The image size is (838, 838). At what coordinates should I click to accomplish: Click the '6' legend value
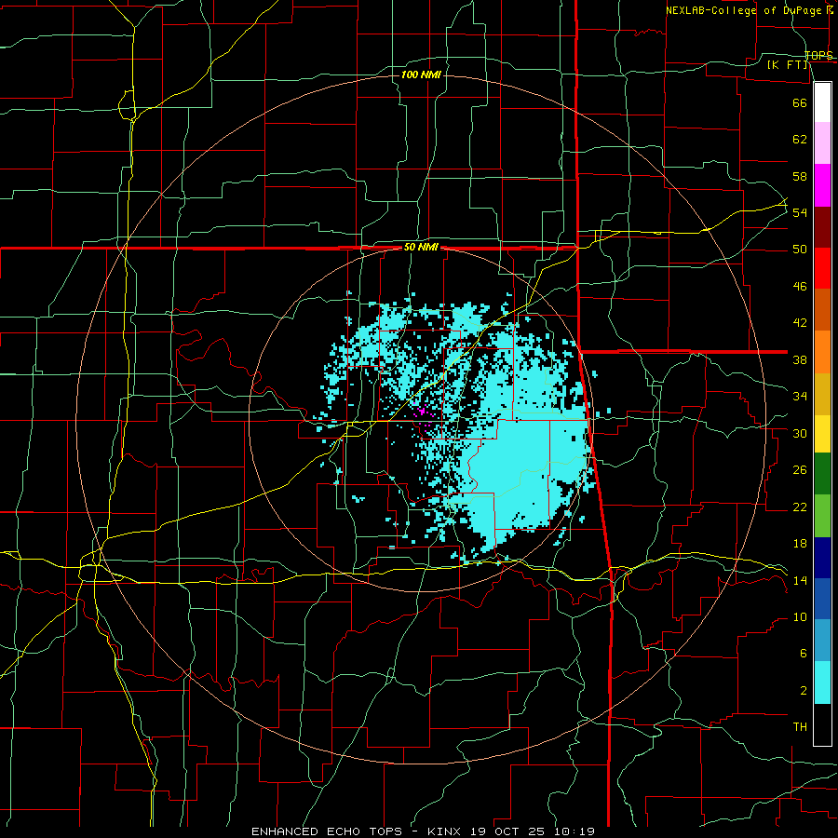tap(803, 654)
